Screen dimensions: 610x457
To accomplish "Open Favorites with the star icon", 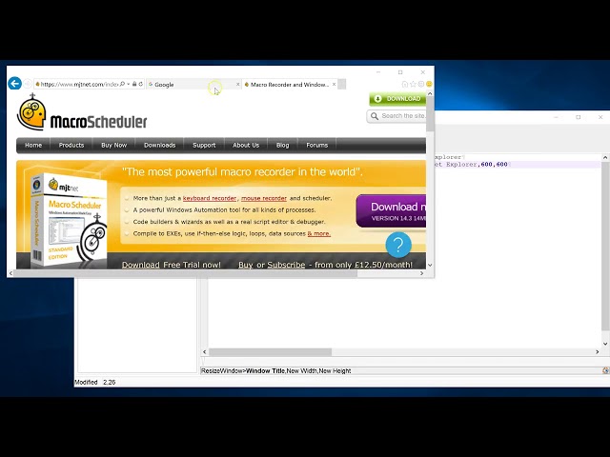I will (x=413, y=84).
